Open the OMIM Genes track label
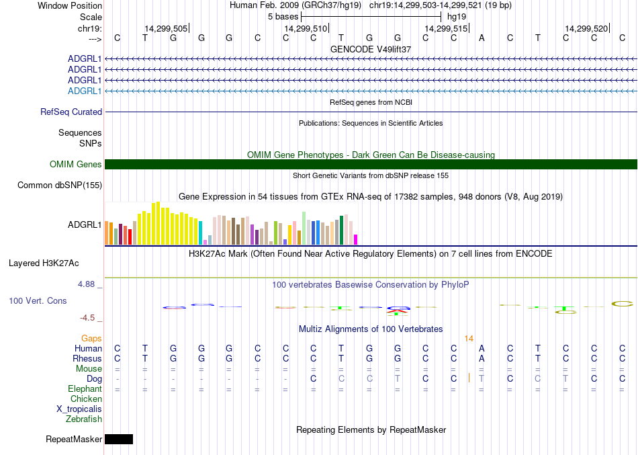Image resolution: width=638 pixels, height=455 pixels. (x=76, y=165)
